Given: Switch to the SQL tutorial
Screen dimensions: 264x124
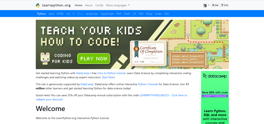Looking at the screenshot, I should (x=167, y=14).
